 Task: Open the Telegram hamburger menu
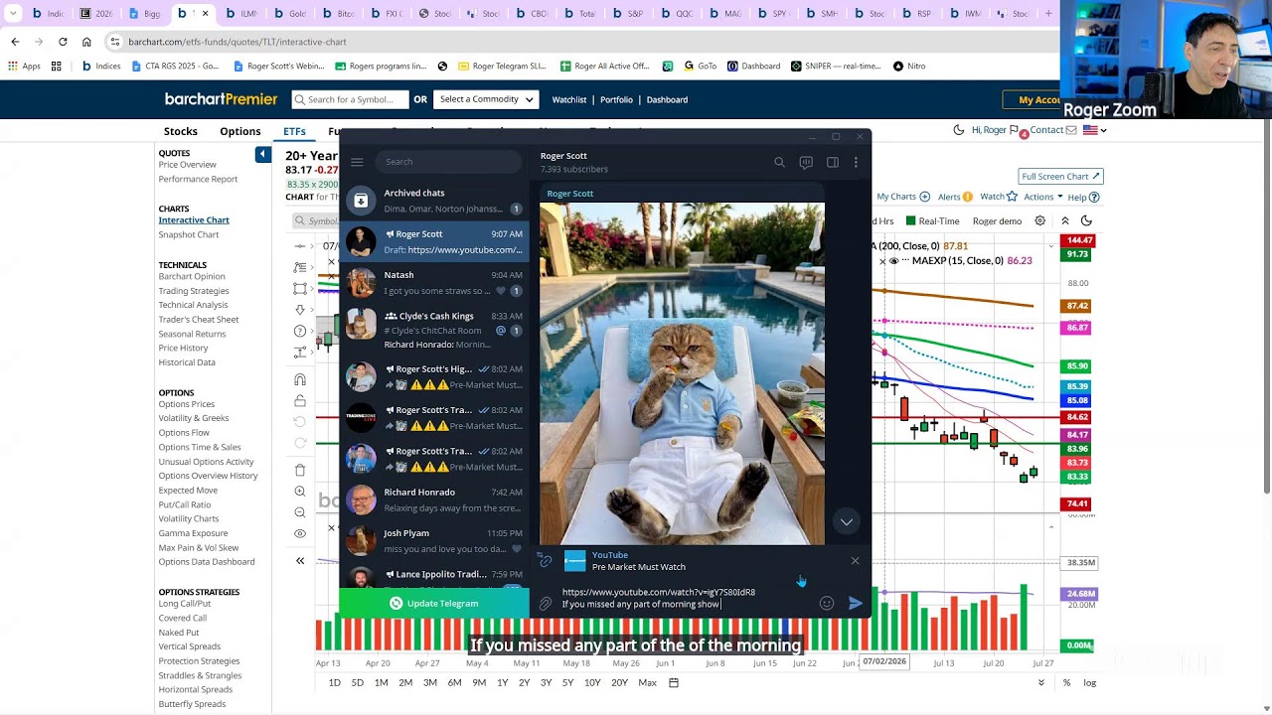pos(357,162)
